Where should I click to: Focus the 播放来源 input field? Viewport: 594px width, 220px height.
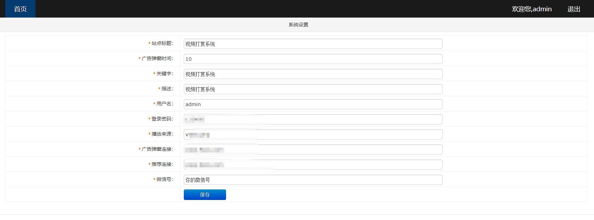[x=313, y=135]
